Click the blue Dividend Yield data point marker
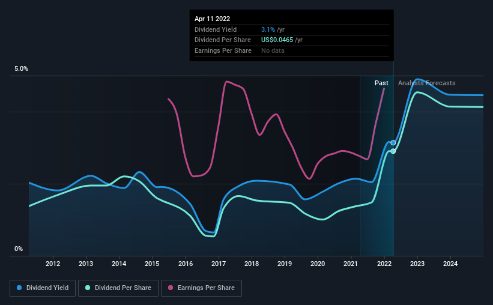 (x=393, y=143)
